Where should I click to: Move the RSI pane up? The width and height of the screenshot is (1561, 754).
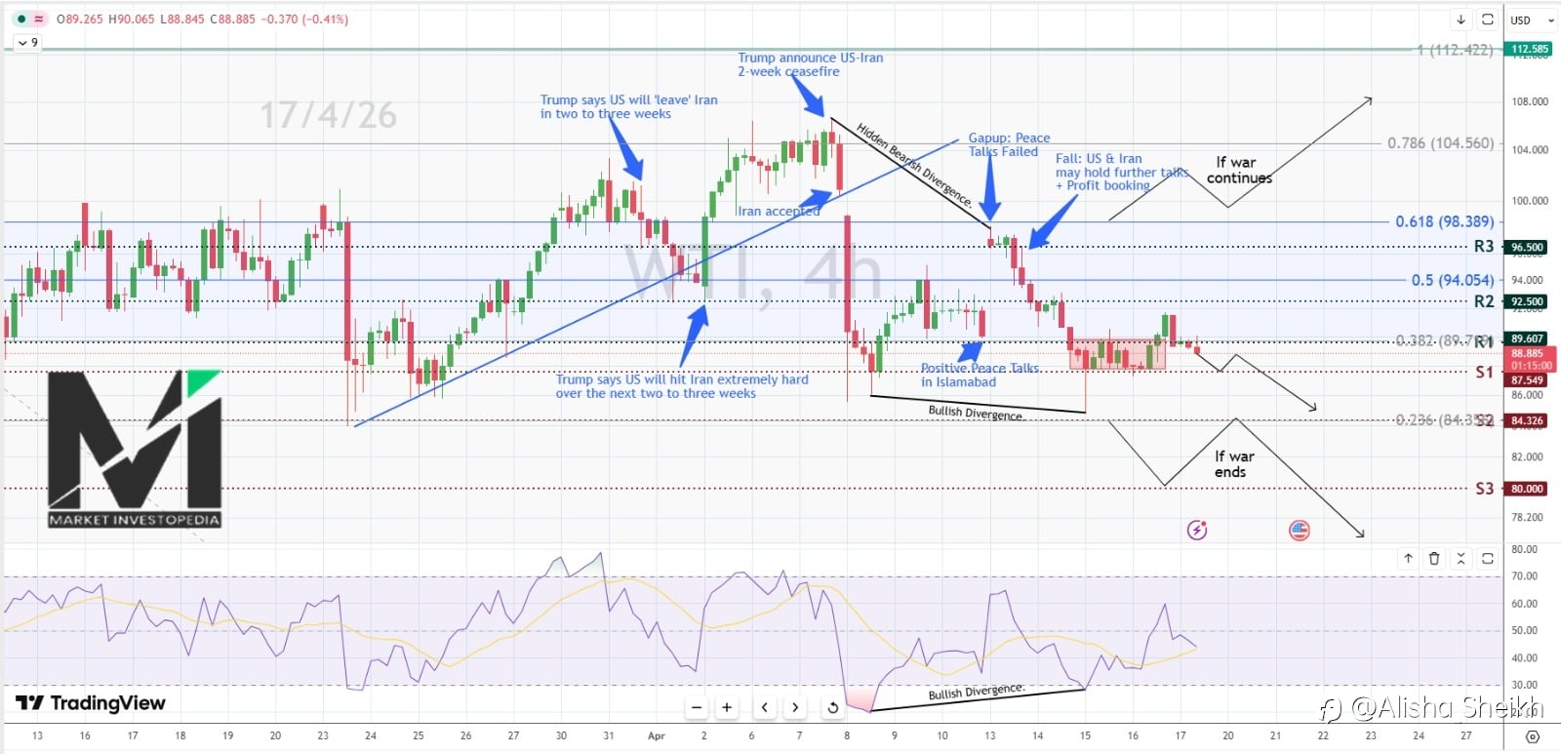tap(1408, 558)
